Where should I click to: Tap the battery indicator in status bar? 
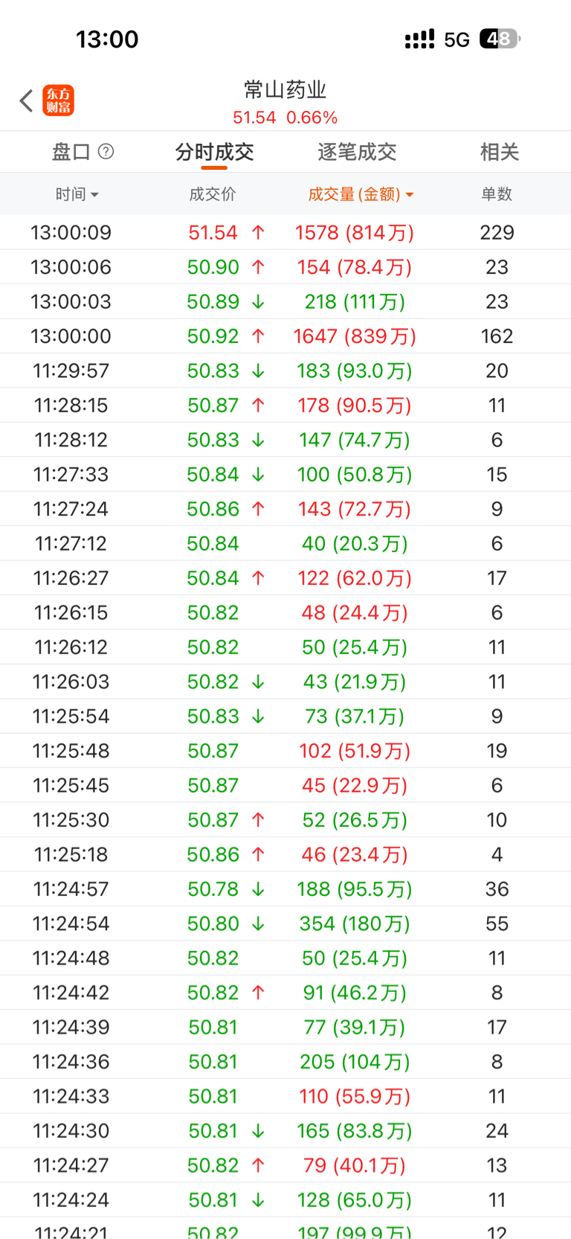tap(500, 39)
